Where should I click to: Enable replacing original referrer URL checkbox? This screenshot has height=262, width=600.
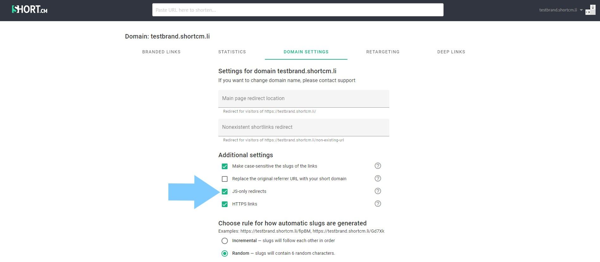tap(225, 179)
